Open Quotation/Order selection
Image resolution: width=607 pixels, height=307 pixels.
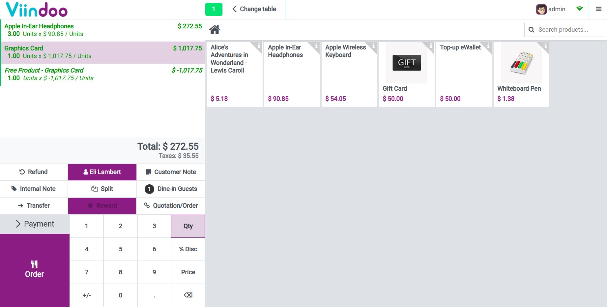point(171,205)
